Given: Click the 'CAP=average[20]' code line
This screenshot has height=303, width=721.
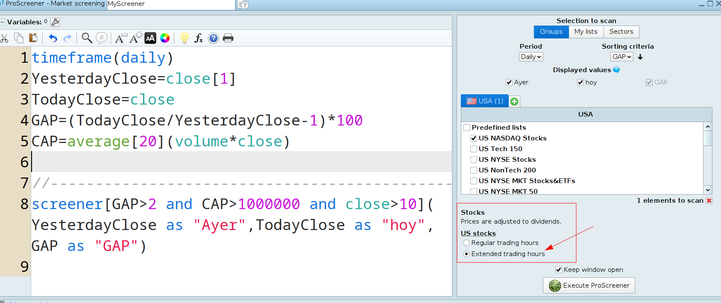Looking at the screenshot, I should point(161,141).
